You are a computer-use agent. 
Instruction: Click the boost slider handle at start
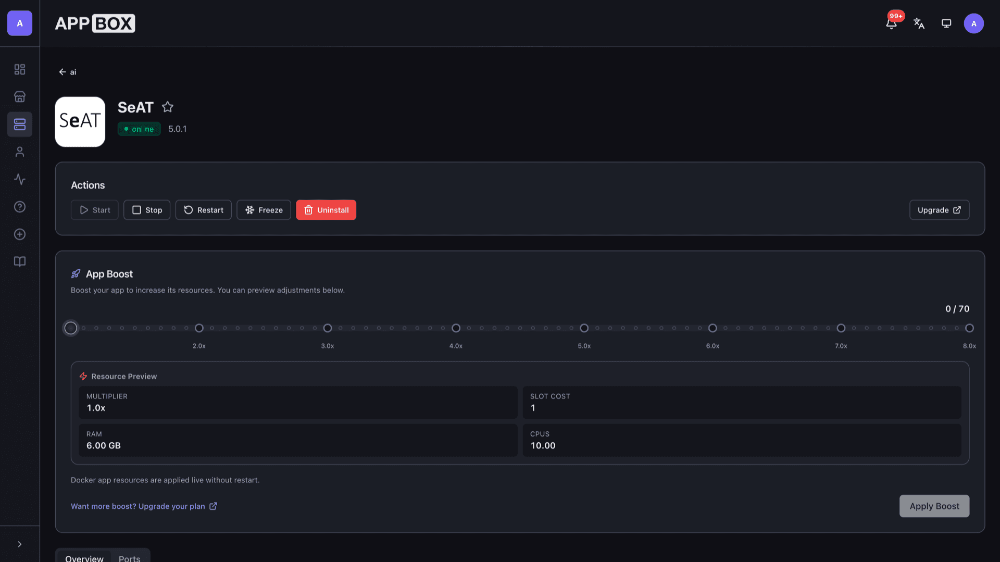pyautogui.click(x=71, y=328)
